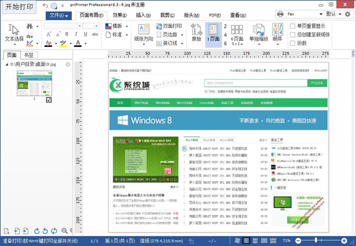Select perspective page view mode in status bar
The image size is (356, 246).
(x=237, y=241)
